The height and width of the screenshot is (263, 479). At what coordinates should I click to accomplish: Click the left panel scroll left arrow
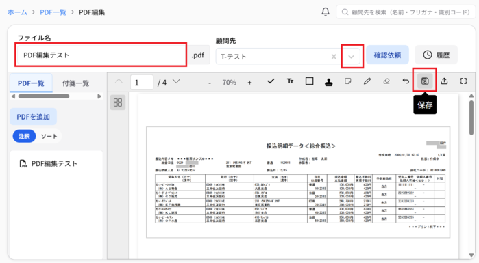coord(13,96)
